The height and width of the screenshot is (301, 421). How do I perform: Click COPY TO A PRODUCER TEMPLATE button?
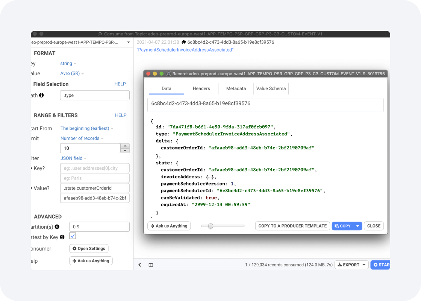292,226
